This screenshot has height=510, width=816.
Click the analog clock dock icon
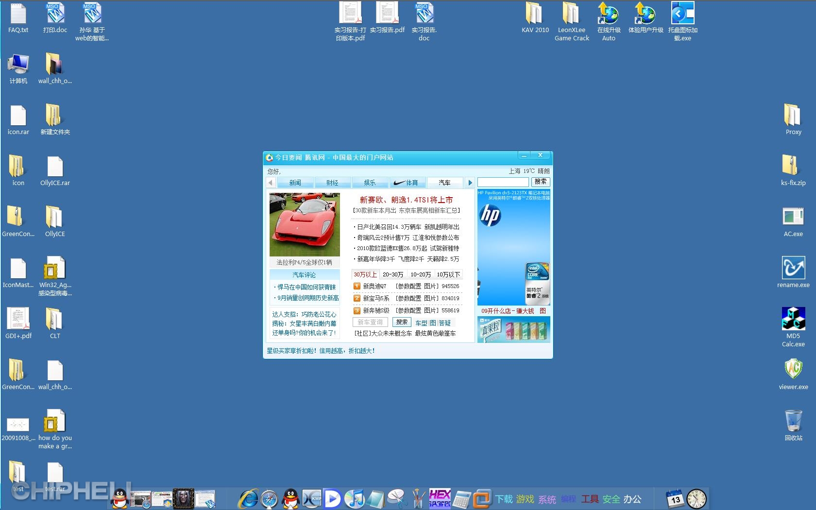tap(697, 499)
